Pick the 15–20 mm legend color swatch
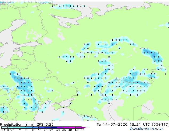 point(42,128)
